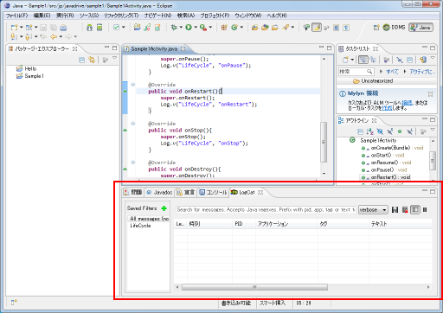The height and width of the screenshot is (313, 443).
Task: Click the Sort alphabetically icon in the Outline toolbar
Action: [x=370, y=131]
